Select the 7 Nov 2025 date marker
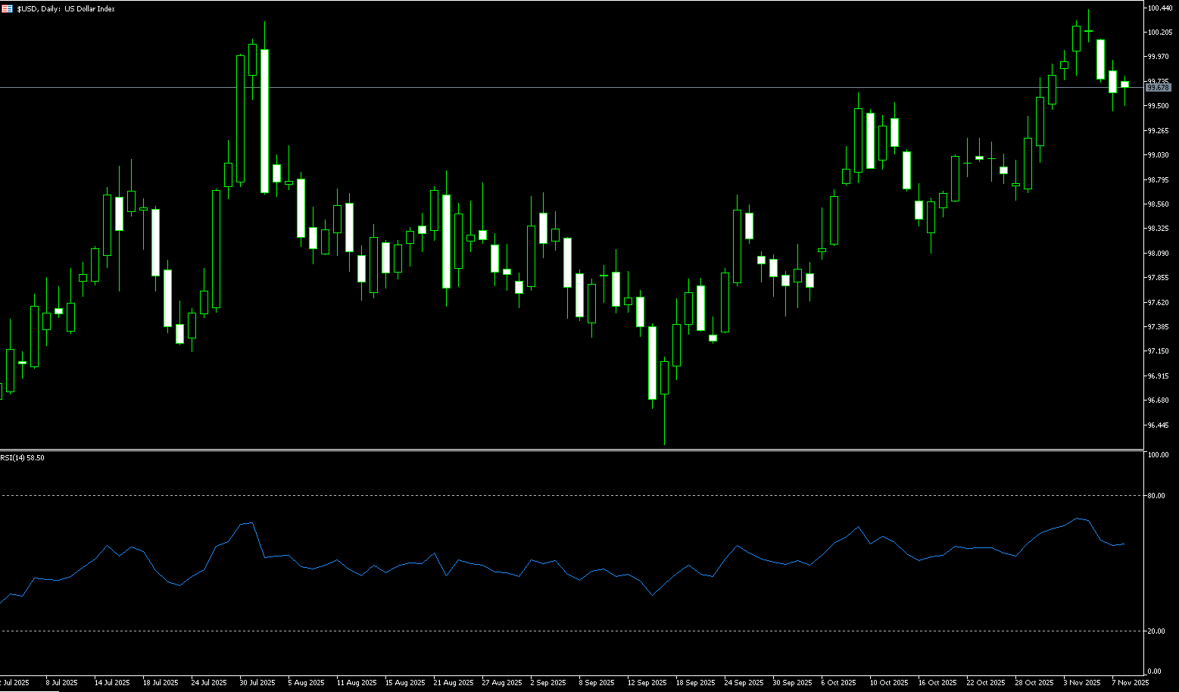Screen dimensions: 1179x692 point(1130,683)
